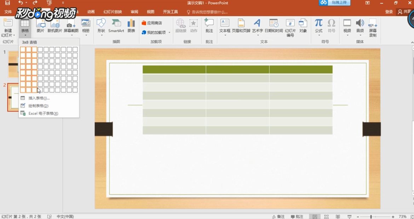414x219 pixels.
Task: Click the drag-upload (拖拽上传) button
Action: coord(334,2)
